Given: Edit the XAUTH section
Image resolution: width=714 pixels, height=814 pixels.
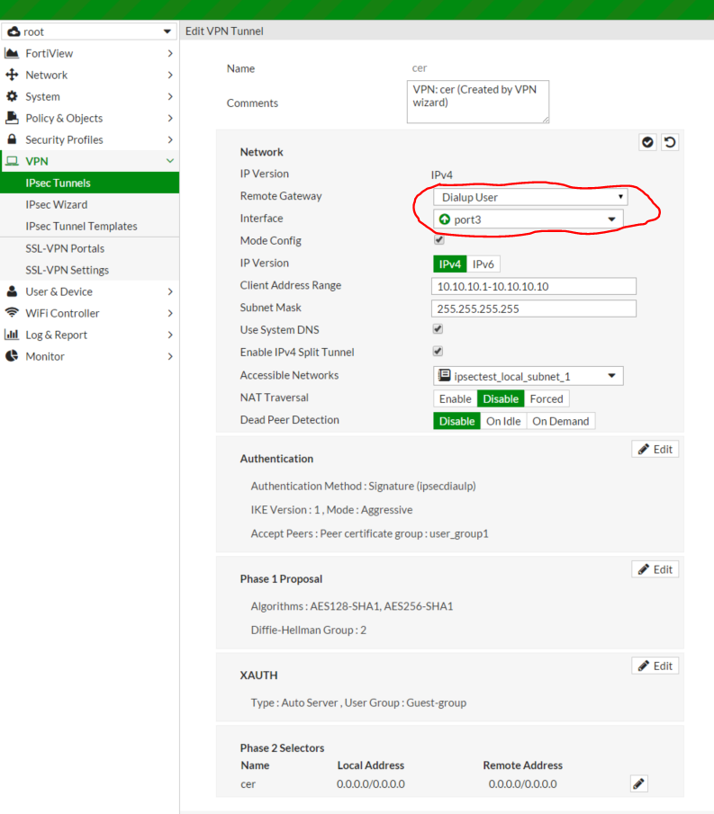Looking at the screenshot, I should pos(655,666).
